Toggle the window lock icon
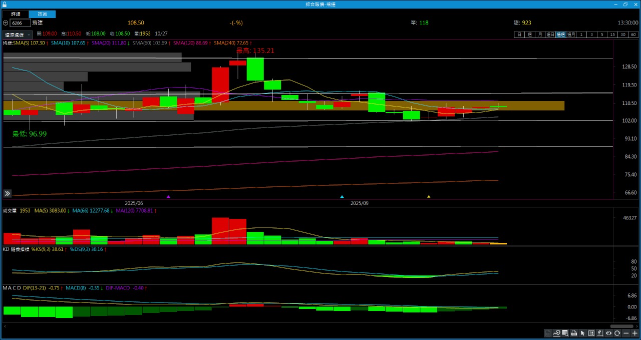 (5, 4)
